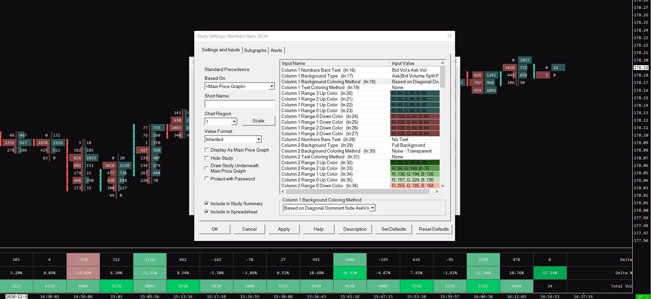The height and width of the screenshot is (299, 651).
Task: Click the Cancel button
Action: pos(249,229)
